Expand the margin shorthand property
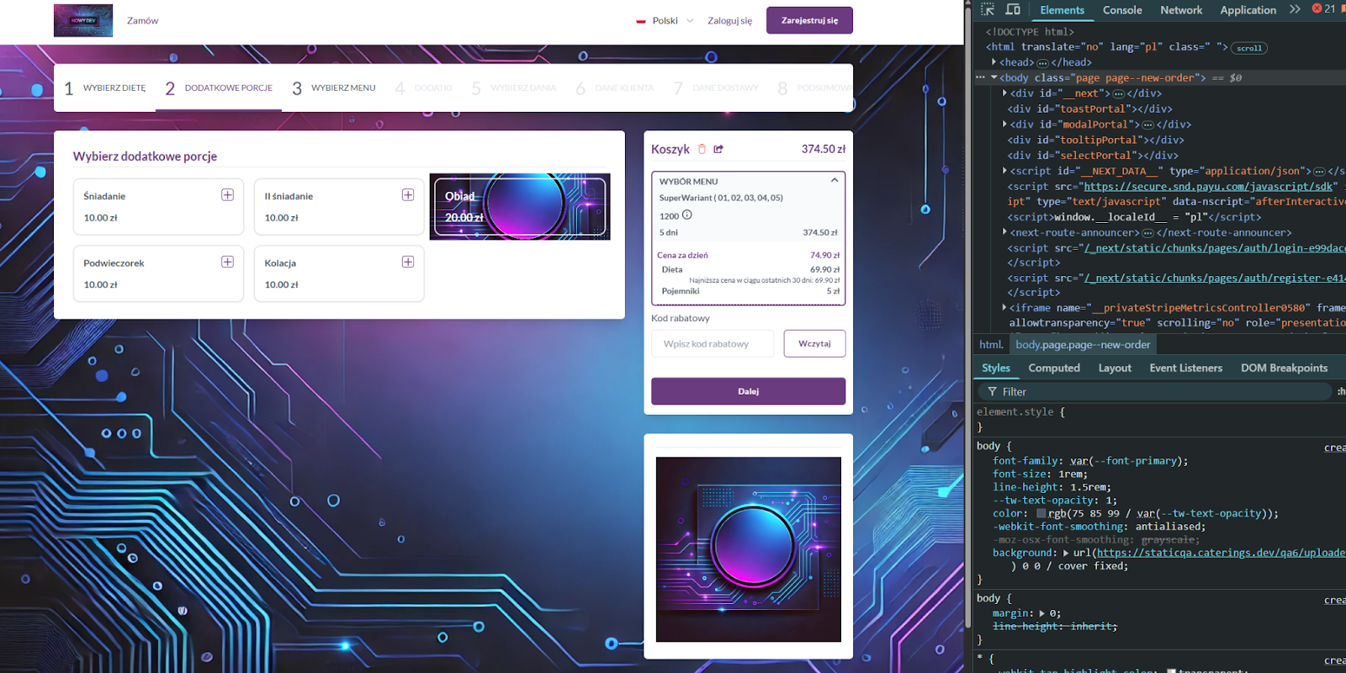Image resolution: width=1346 pixels, height=673 pixels. coord(1042,613)
